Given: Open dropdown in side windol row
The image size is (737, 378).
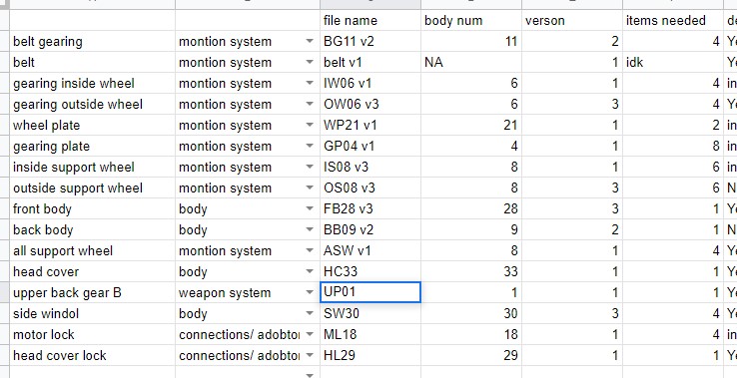Looking at the screenshot, I should pyautogui.click(x=310, y=313).
